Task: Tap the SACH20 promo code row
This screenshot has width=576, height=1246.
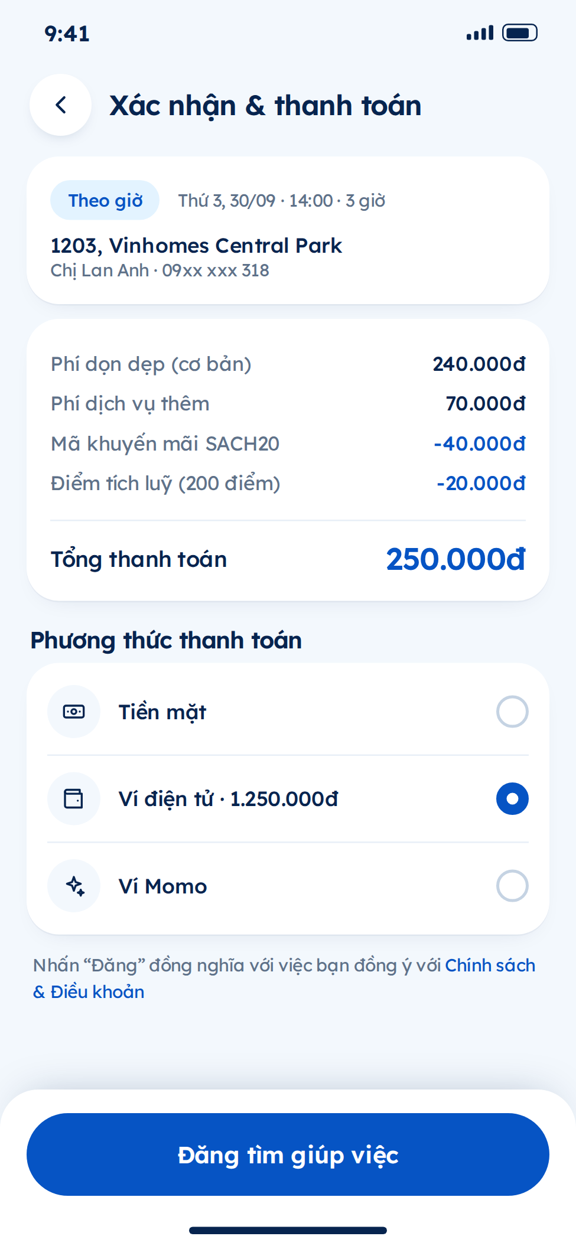Action: (x=288, y=444)
